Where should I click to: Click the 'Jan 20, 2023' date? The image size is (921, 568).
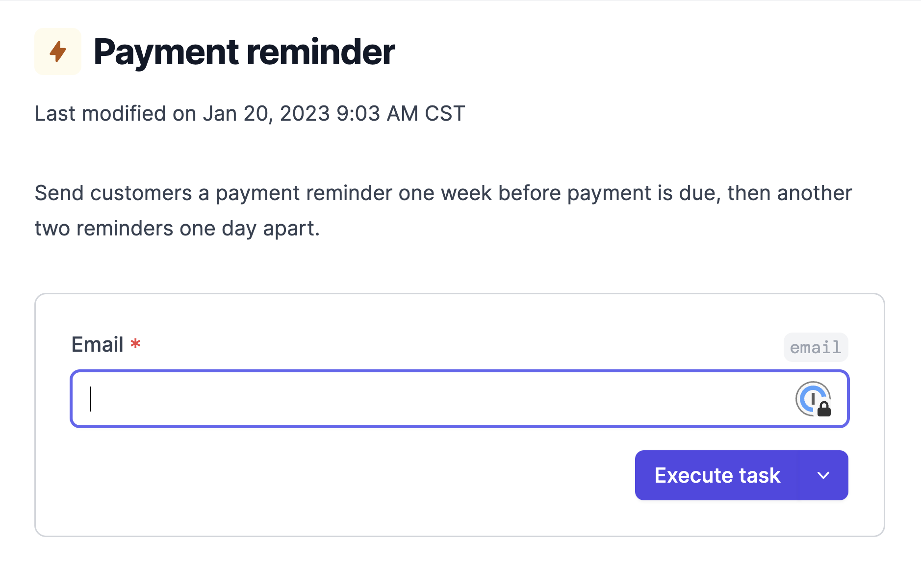(x=266, y=114)
